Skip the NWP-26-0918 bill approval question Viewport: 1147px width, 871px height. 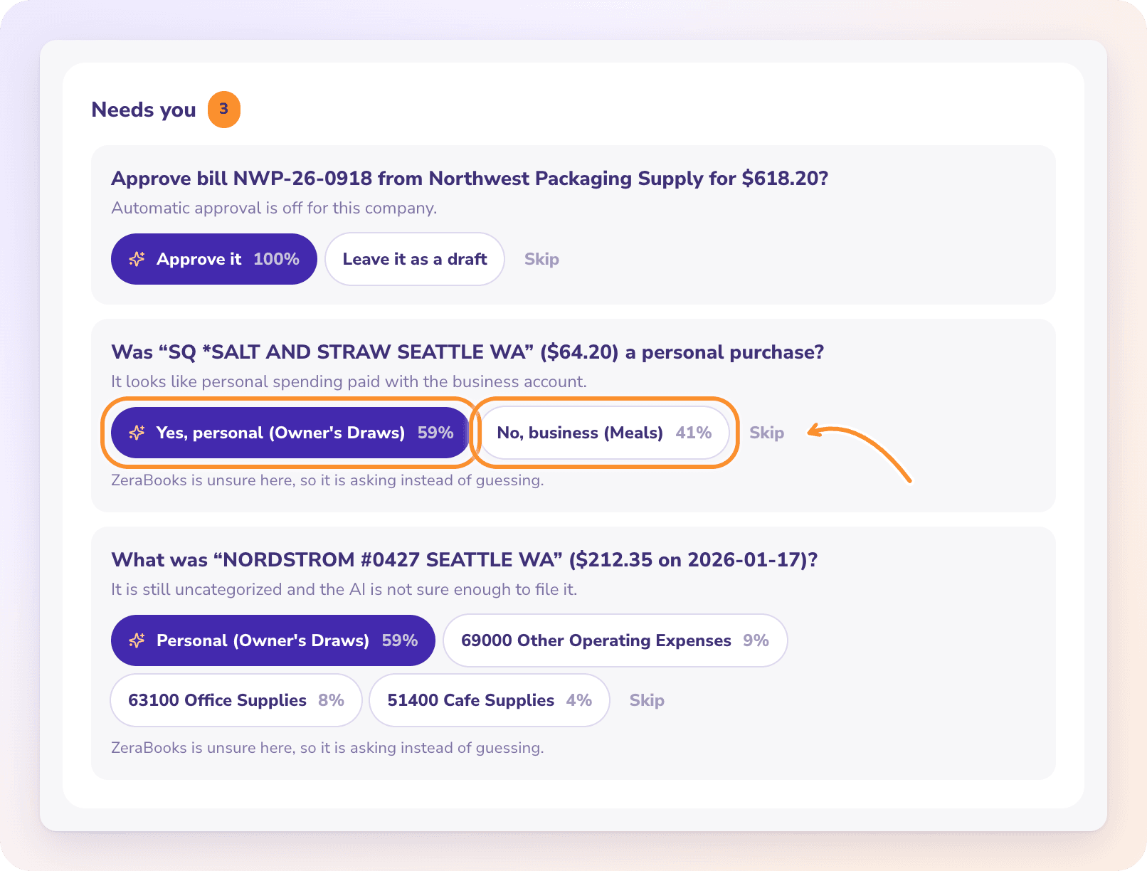tap(541, 259)
